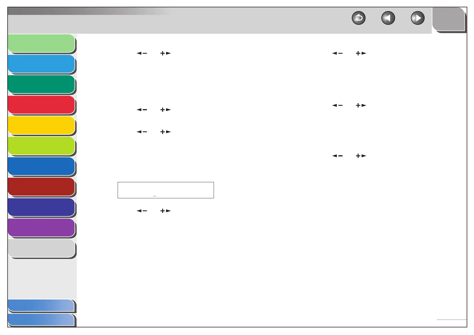The width and height of the screenshot is (474, 335).
Task: Open the light green sidebar tab
Action: point(42,44)
